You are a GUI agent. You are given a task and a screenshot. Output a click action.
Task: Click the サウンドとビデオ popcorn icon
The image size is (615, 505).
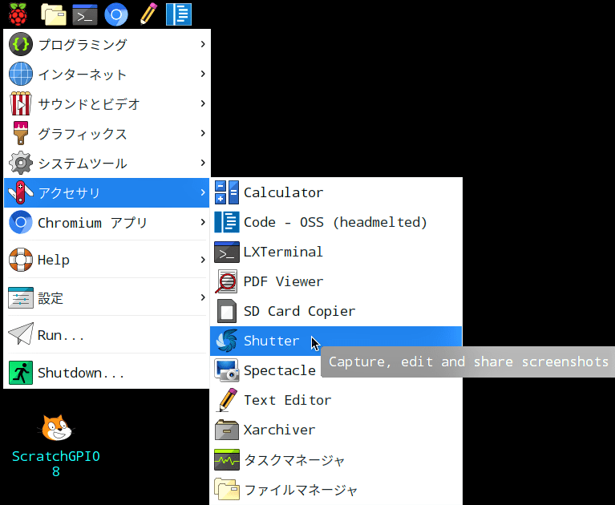click(x=21, y=103)
